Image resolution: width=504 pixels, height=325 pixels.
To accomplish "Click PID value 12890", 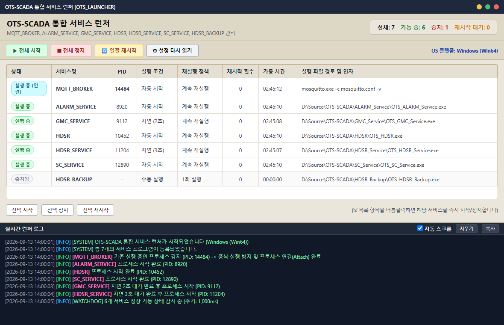I will [x=122, y=165].
